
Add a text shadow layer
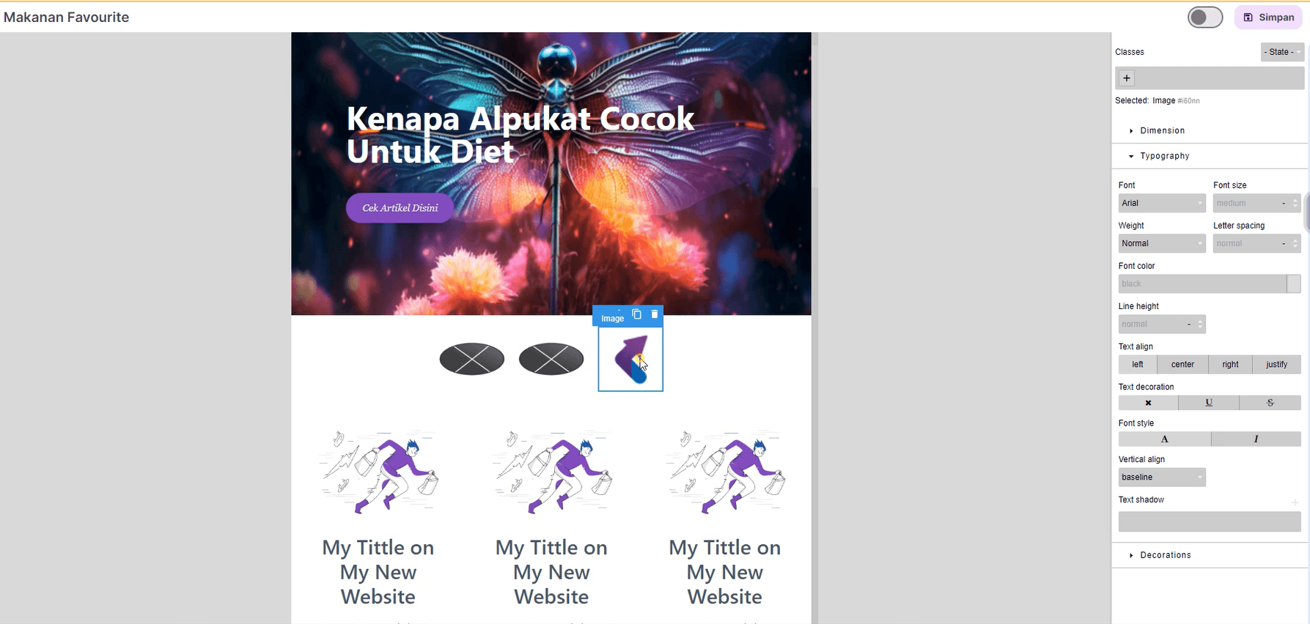point(1295,502)
